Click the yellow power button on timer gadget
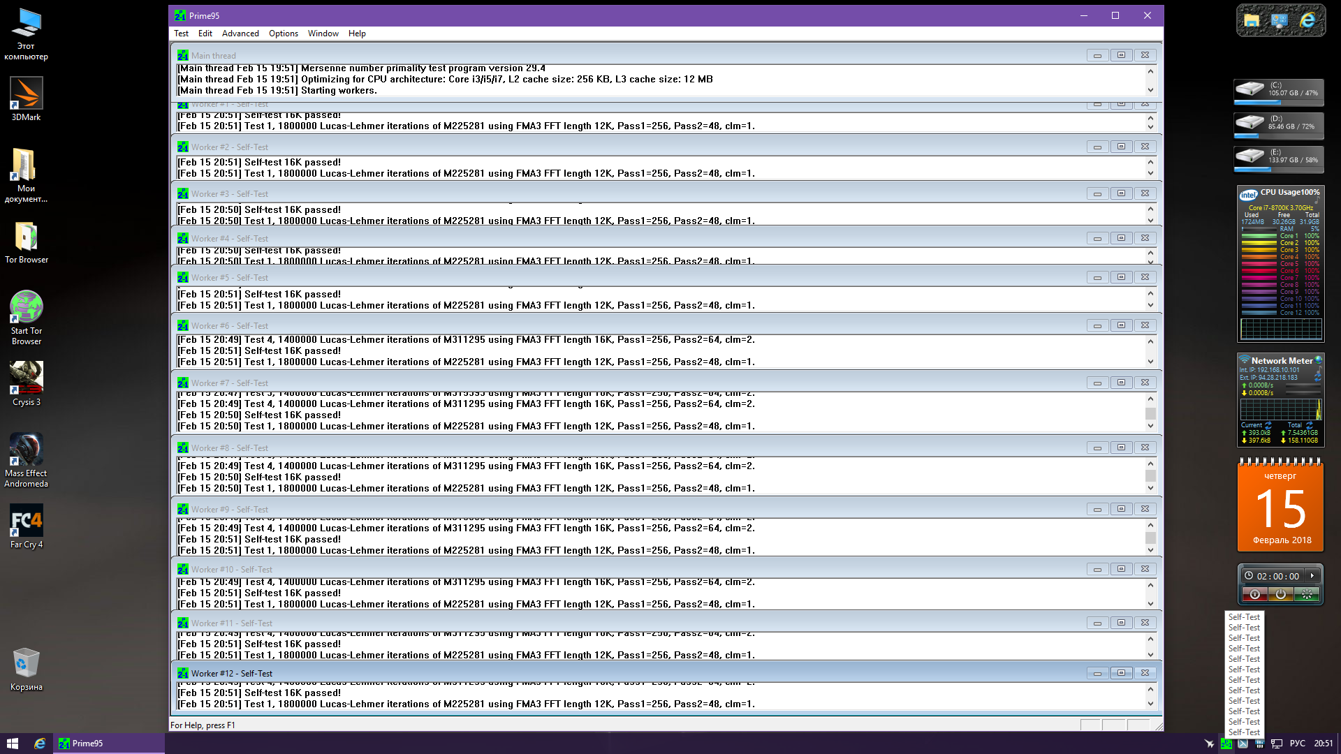The width and height of the screenshot is (1341, 754). point(1280,594)
